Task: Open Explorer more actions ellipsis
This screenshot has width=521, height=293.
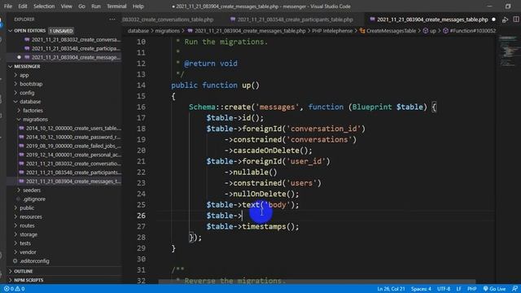Action: tap(112, 20)
